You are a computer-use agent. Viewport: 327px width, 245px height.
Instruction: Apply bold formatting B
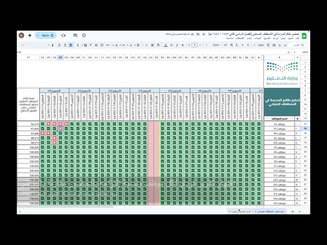[183, 45]
